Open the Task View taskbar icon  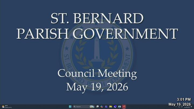point(97,107)
